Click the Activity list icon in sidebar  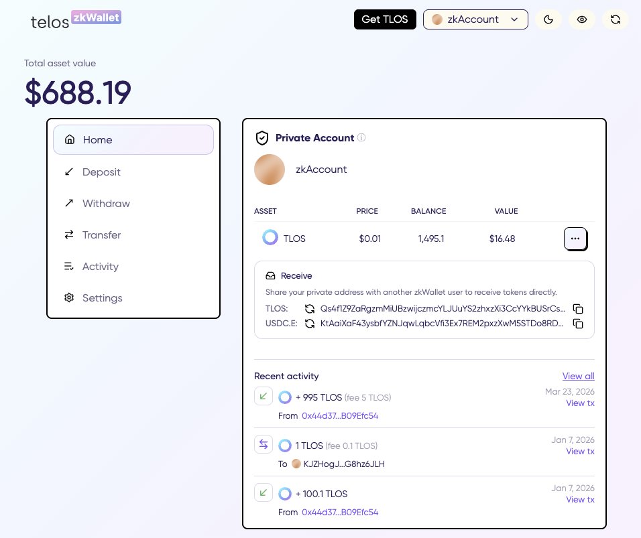tap(69, 267)
